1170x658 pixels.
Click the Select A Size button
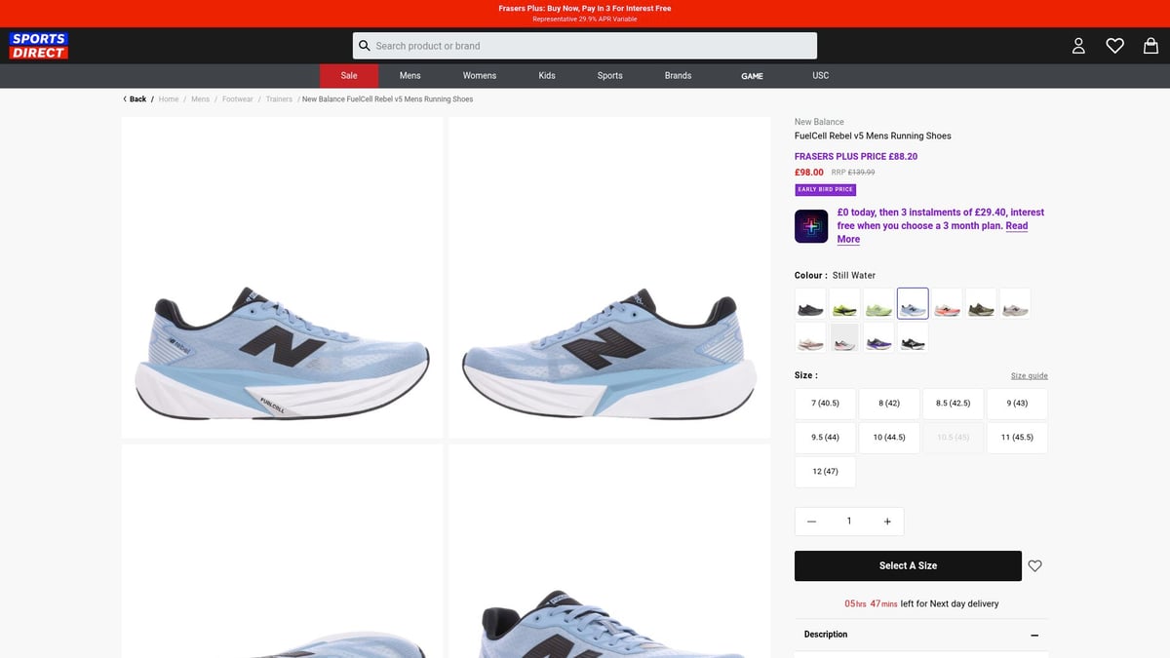[x=908, y=565]
